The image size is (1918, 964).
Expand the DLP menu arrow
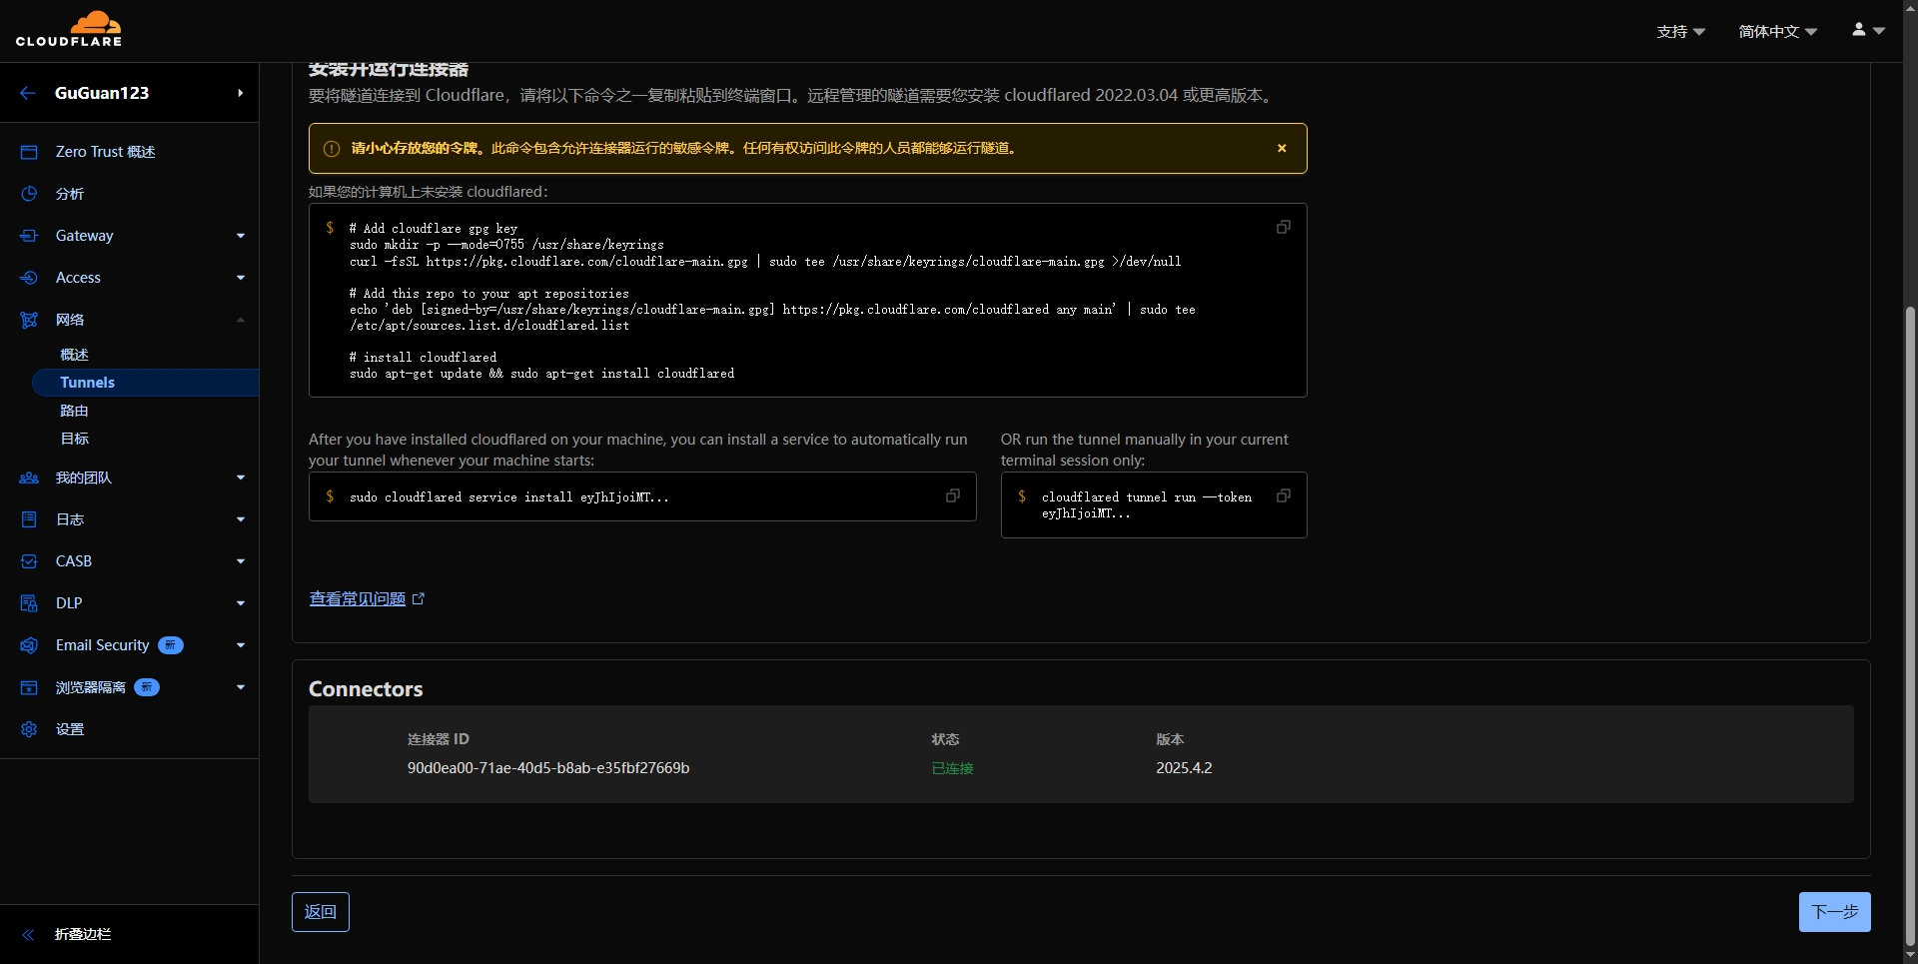(241, 603)
